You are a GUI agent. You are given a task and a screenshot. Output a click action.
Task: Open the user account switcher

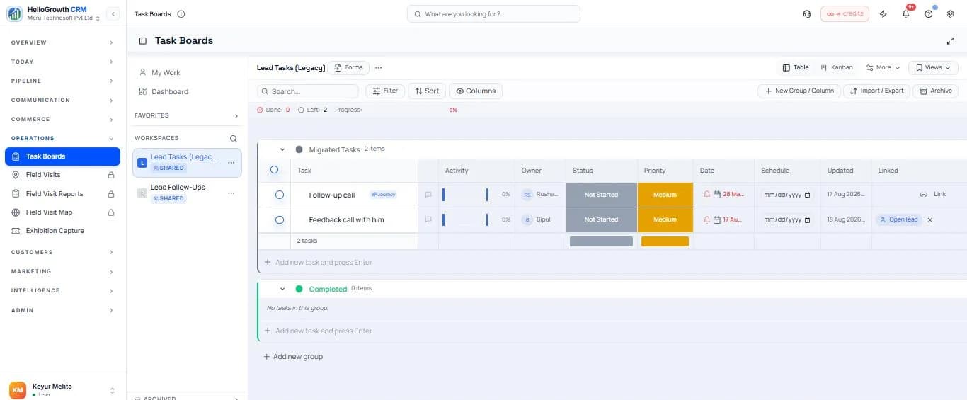(x=112, y=390)
